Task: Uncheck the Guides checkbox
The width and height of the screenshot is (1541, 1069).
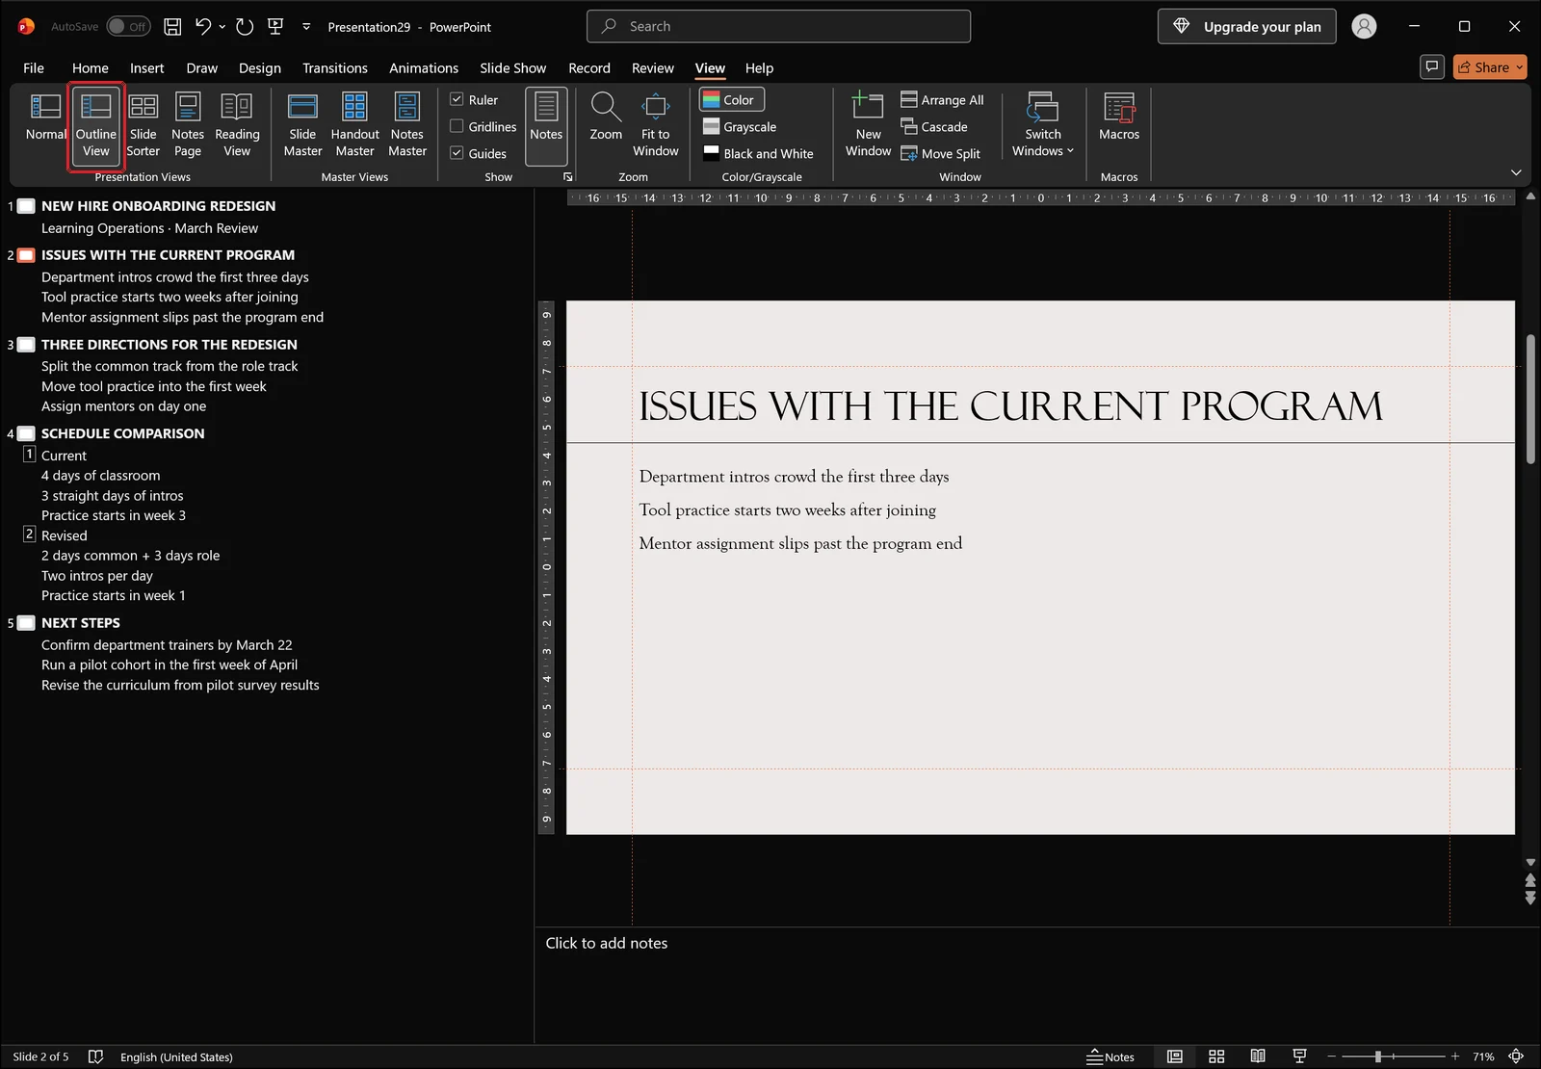Action: click(x=457, y=153)
